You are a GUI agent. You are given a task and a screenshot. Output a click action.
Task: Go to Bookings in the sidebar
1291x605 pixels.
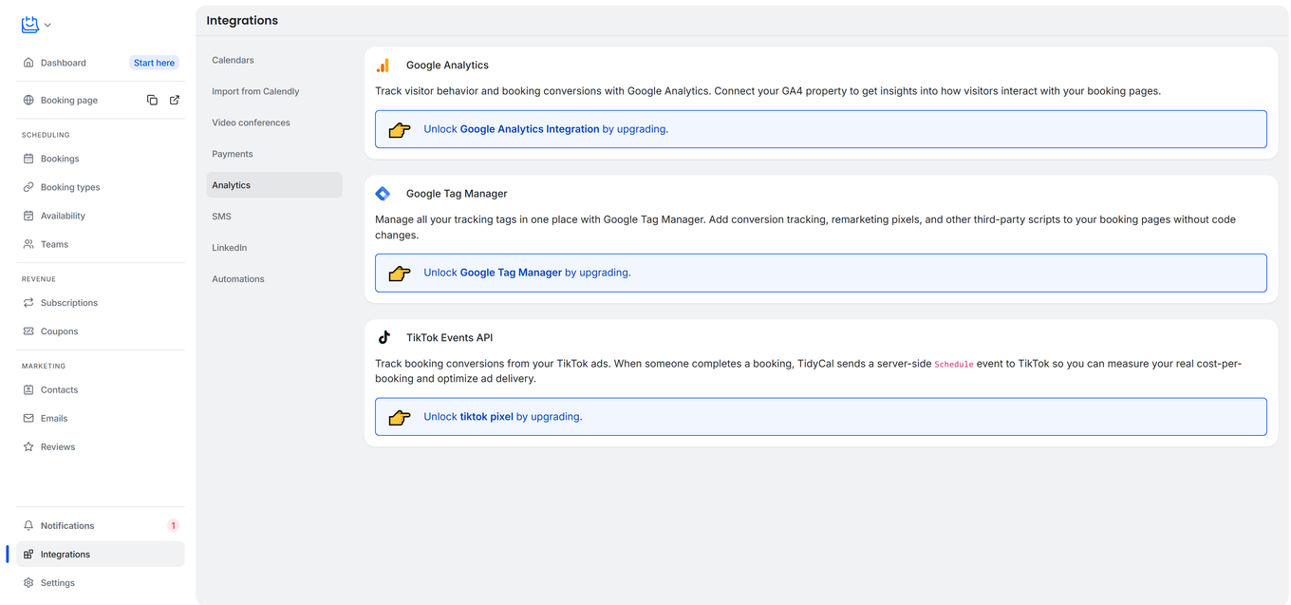pyautogui.click(x=101, y=159)
